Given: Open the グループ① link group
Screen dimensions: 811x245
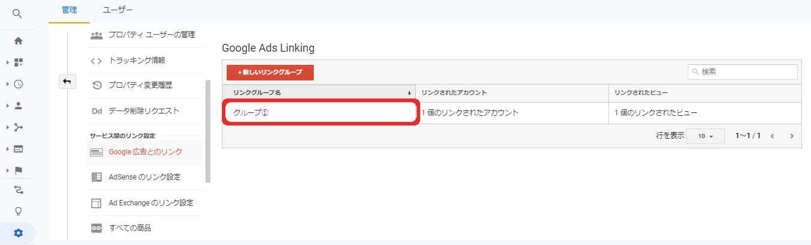Looking at the screenshot, I should (251, 112).
